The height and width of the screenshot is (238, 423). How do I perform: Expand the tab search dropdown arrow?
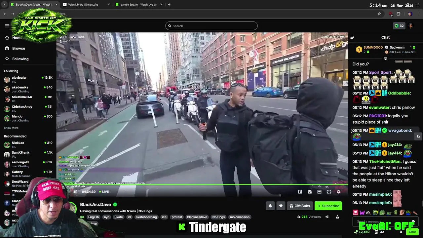pyautogui.click(x=4, y=5)
